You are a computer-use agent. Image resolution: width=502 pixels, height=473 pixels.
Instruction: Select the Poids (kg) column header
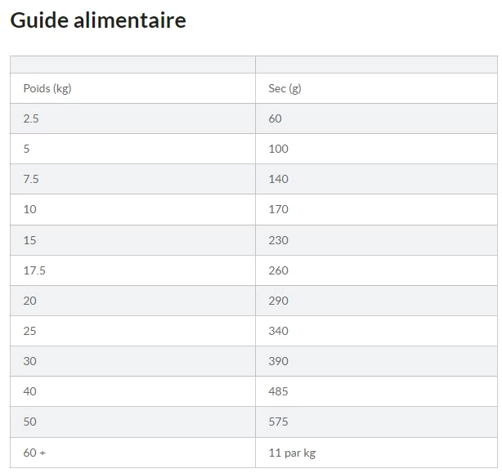coord(47,88)
